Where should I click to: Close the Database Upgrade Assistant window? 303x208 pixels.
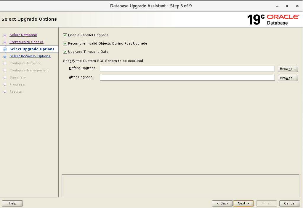(x=297, y=6)
